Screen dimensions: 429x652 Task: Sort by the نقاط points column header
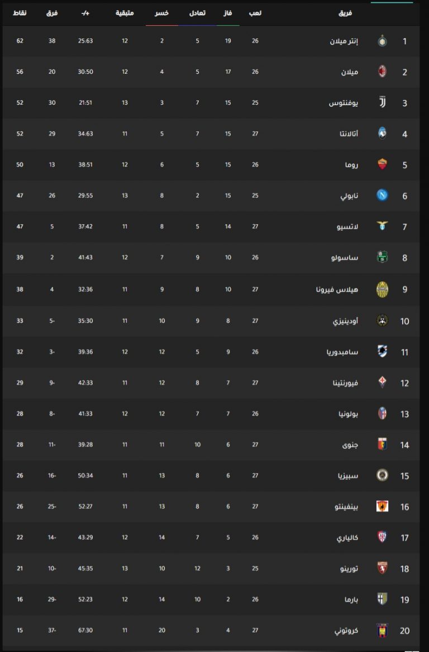pyautogui.click(x=20, y=13)
